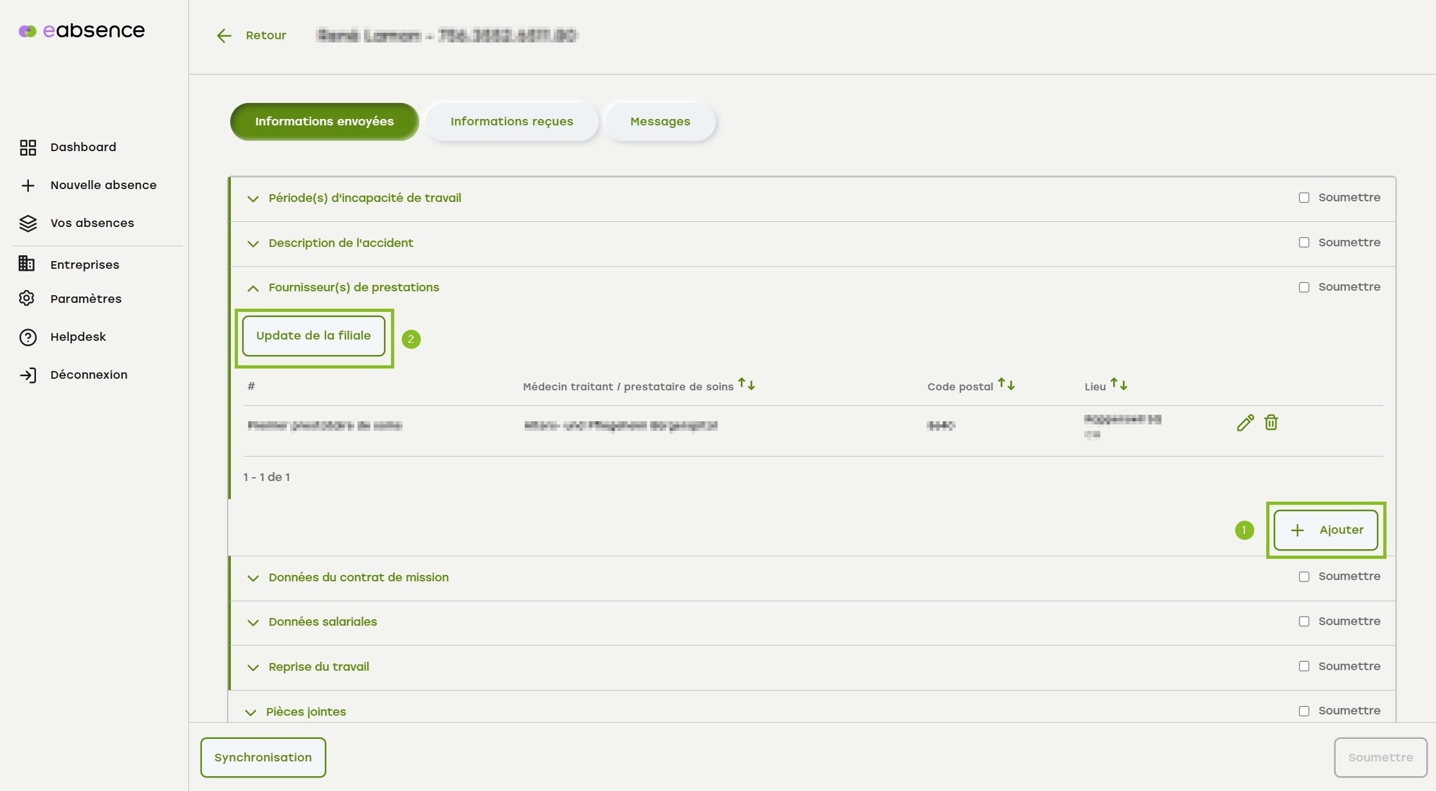Click the Entreprises building icon
The height and width of the screenshot is (791, 1436).
26,264
